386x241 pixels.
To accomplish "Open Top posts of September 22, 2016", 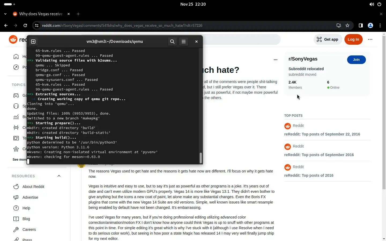I will tap(322, 134).
